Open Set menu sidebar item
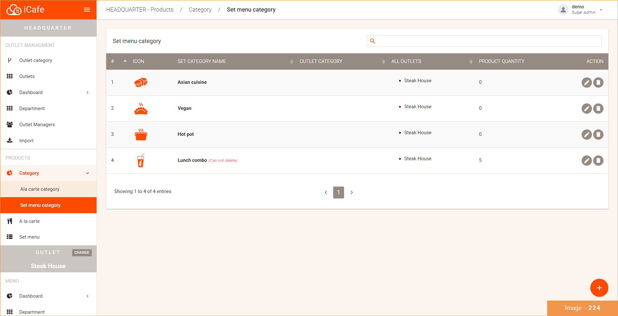 48,237
